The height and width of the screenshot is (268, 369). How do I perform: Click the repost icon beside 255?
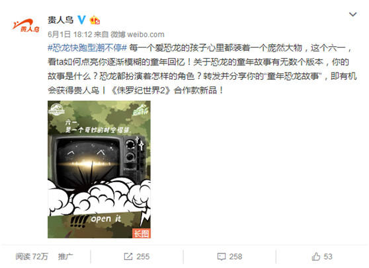[128, 257]
